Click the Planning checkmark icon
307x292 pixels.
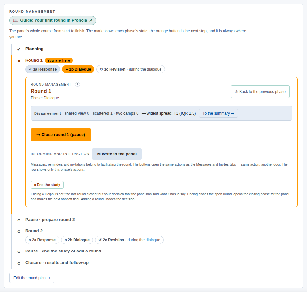click(19, 49)
